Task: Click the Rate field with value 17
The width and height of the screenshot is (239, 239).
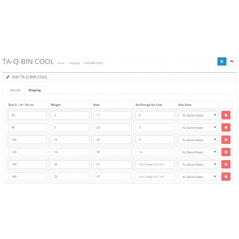Action: pyautogui.click(x=112, y=115)
